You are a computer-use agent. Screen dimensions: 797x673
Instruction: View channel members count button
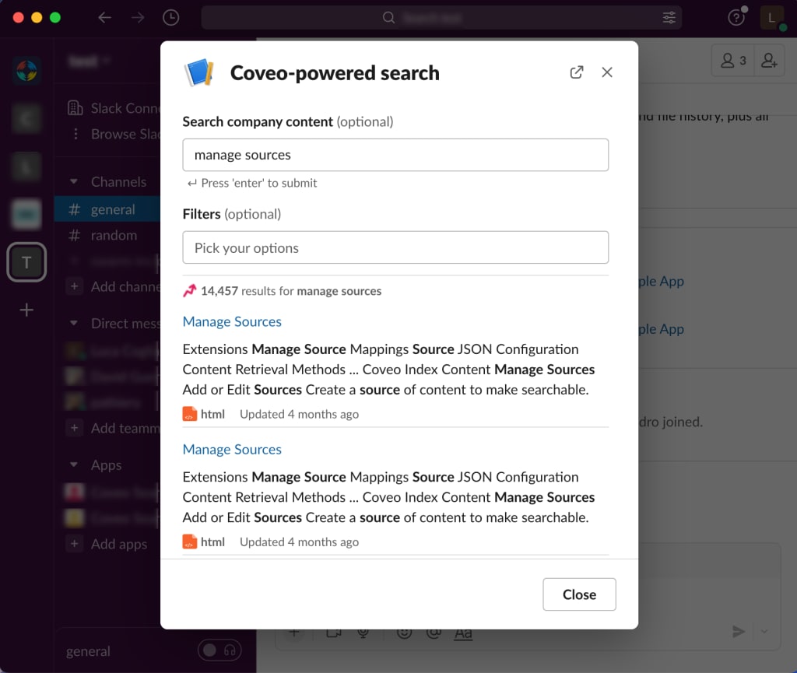click(x=733, y=61)
